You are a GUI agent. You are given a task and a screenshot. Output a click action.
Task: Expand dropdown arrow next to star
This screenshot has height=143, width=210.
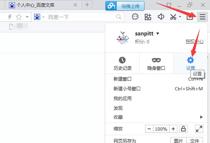coord(27,17)
